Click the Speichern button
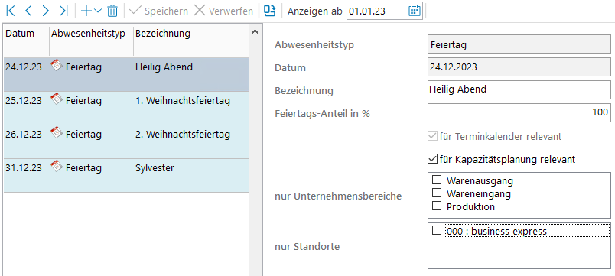The height and width of the screenshot is (276, 615). pos(159,11)
